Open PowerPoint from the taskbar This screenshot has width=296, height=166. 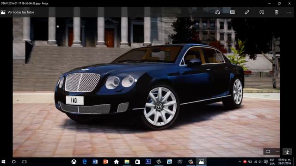click(x=106, y=162)
